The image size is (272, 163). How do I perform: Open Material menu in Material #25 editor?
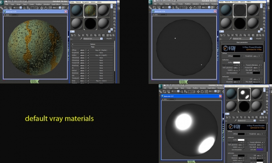coord(78,2)
